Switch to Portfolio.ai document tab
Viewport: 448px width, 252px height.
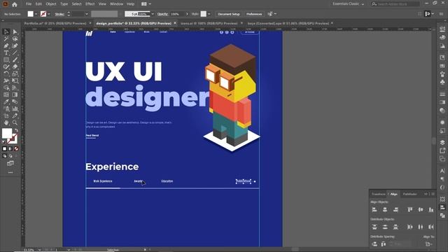pyautogui.click(x=55, y=23)
